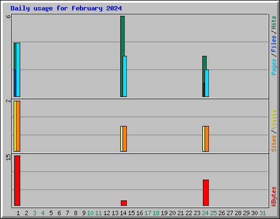Click the 'Files' legend label
280x219 pixels.
pos(274,44)
